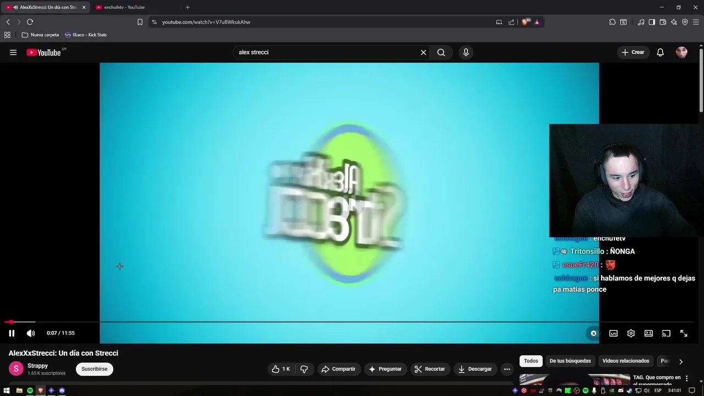Subscribe to Strappy with Suscribirse
The width and height of the screenshot is (704, 396).
point(95,369)
